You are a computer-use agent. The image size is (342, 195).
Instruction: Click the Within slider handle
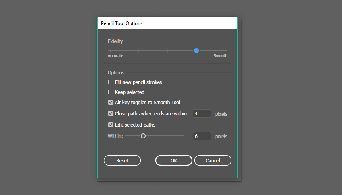tap(143, 136)
